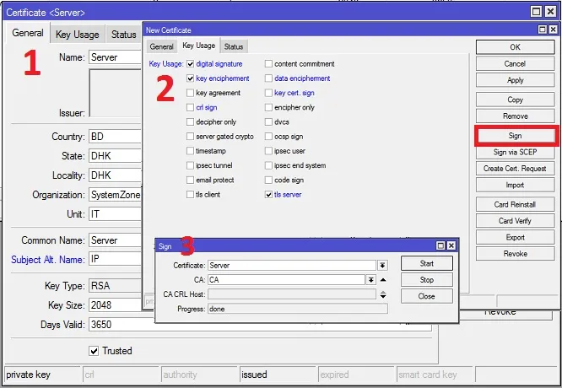Click the OK button
The height and width of the screenshot is (388, 562).
(x=515, y=47)
